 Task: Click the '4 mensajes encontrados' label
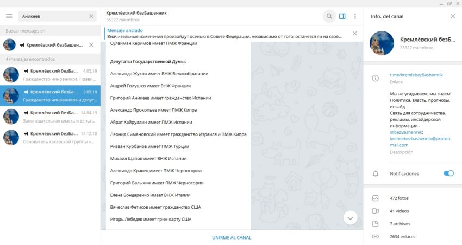tap(30, 59)
